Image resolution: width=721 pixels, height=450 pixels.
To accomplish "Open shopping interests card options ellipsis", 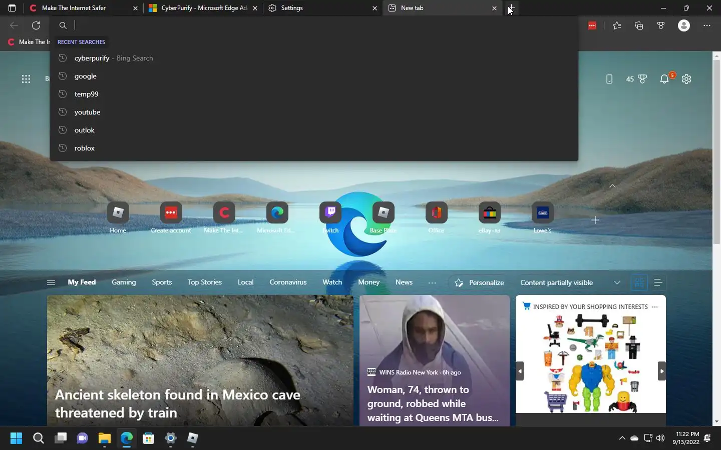I will point(655,307).
